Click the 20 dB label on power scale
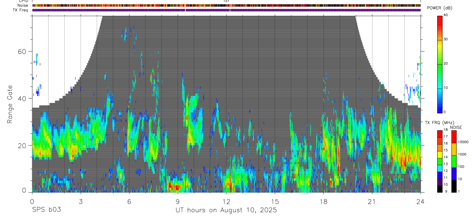Screen dimensions: 473x218 point(446,63)
